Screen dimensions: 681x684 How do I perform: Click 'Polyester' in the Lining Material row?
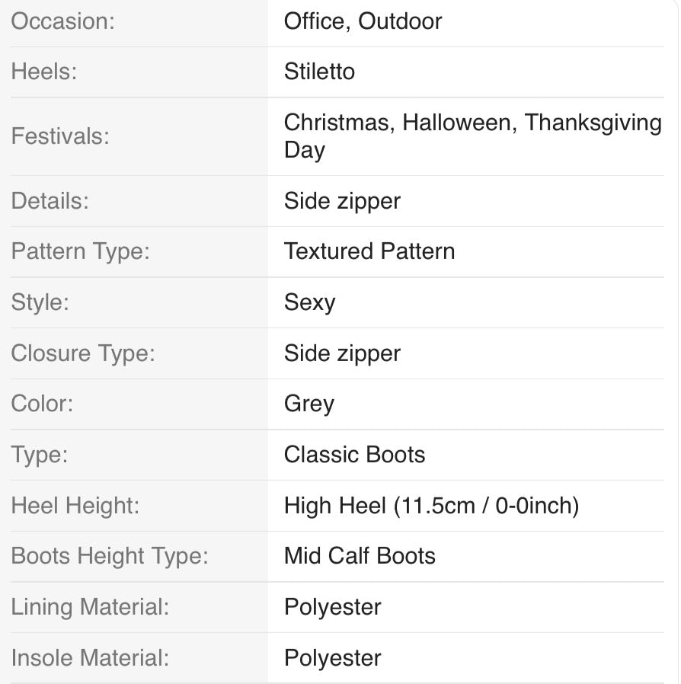tap(332, 607)
